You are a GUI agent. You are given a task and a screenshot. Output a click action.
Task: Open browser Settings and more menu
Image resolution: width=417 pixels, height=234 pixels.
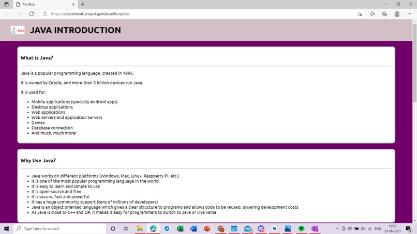point(409,14)
